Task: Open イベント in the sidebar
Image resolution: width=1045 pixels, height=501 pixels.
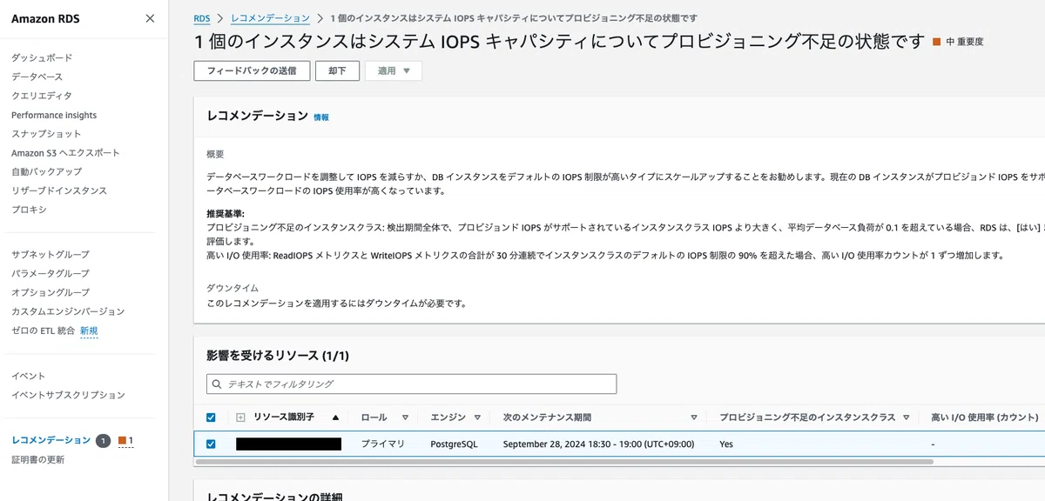Action: [x=29, y=376]
